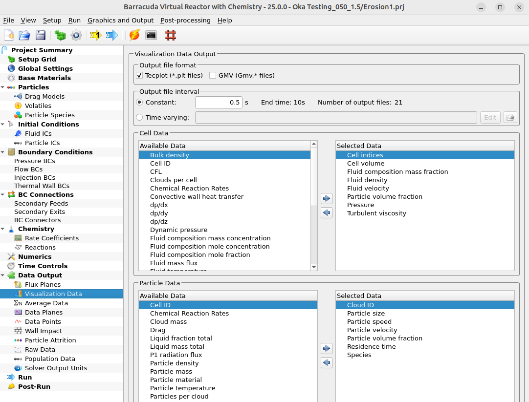Click the red grid hash icon
The height and width of the screenshot is (402, 529).
click(171, 35)
